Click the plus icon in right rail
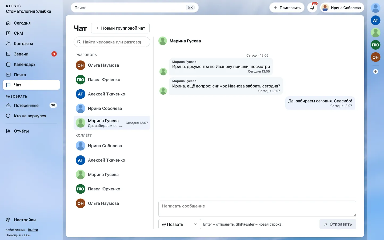Screen dimensions: 384x240 [375, 71]
